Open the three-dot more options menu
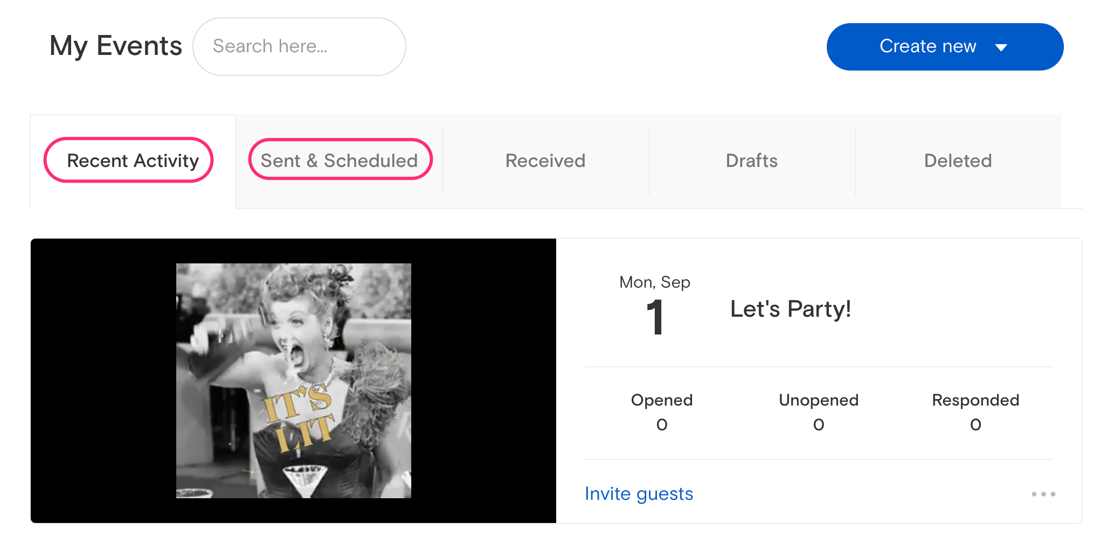Viewport: 1107px width, 544px height. click(1043, 494)
